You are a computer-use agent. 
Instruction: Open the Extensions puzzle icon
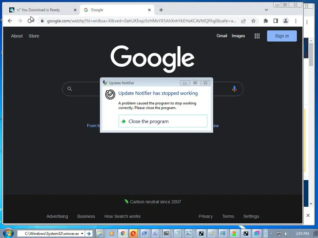click(266, 21)
